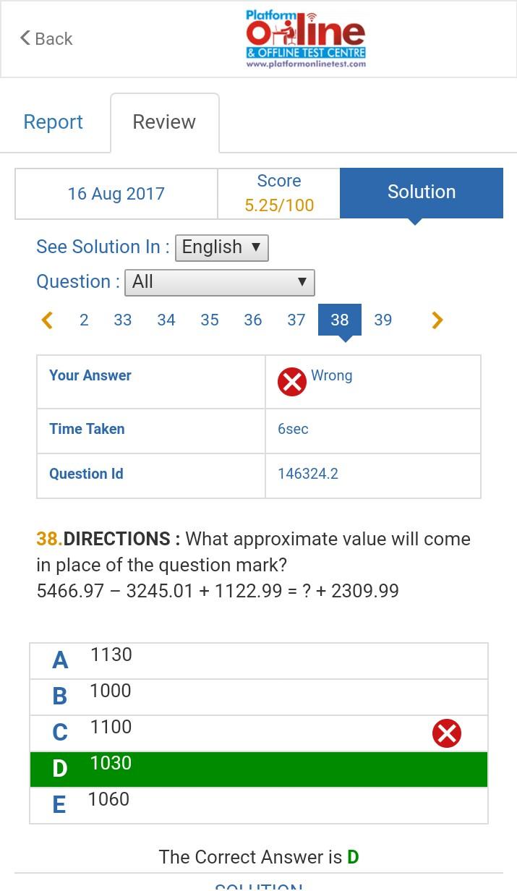Go to next questions with right arrow
Image resolution: width=517 pixels, height=891 pixels.
point(437,320)
